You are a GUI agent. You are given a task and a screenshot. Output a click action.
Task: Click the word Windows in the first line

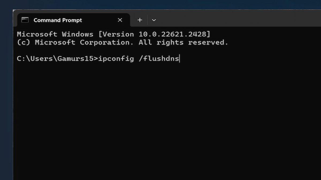(x=78, y=34)
